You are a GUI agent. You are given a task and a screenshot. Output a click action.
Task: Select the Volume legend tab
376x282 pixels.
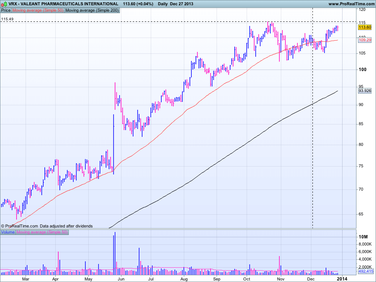(x=8, y=232)
